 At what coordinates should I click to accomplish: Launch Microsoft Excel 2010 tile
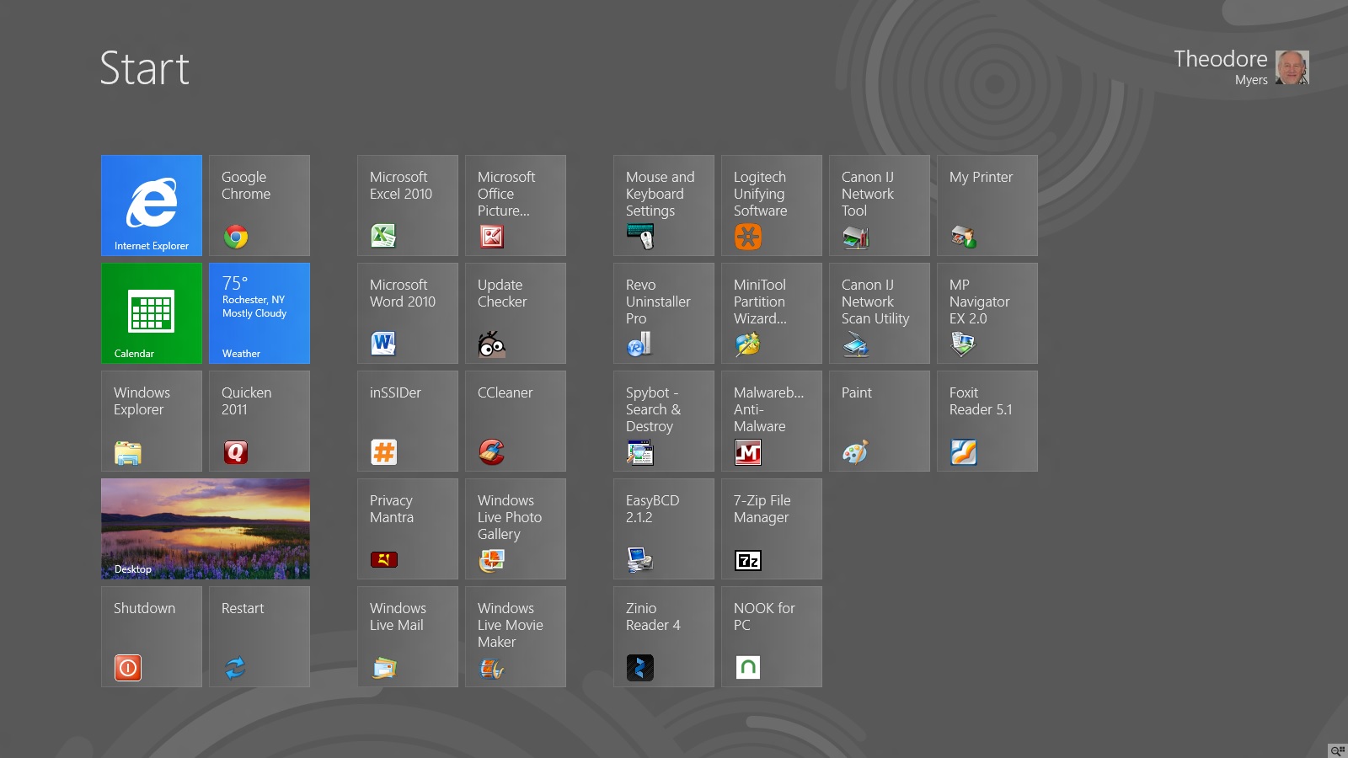pos(408,206)
